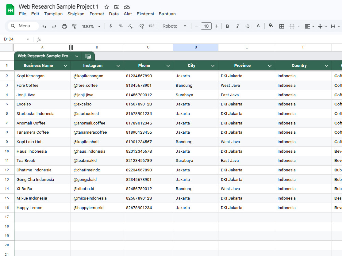This screenshot has height=256, width=342.
Task: Open the zoom 100% dropdown
Action: tap(91, 26)
